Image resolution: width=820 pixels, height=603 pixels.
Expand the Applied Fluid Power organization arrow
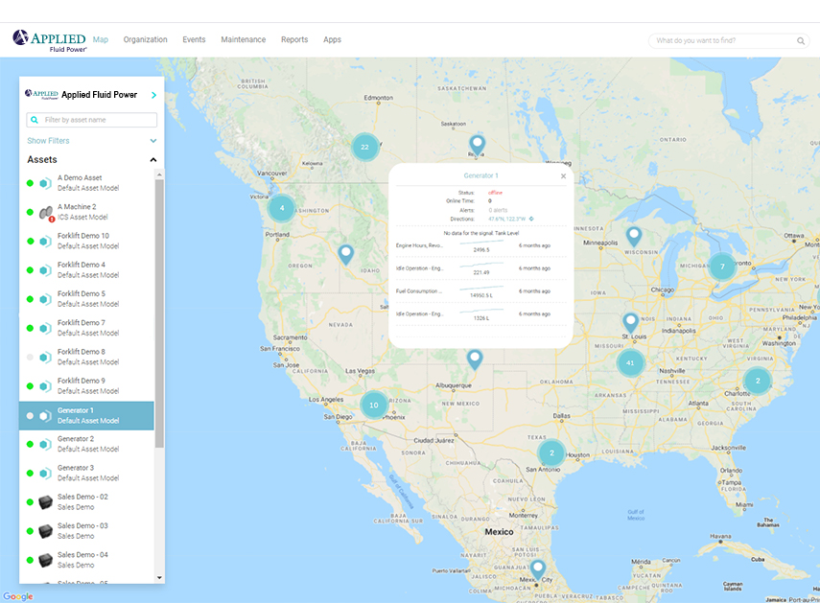click(153, 95)
